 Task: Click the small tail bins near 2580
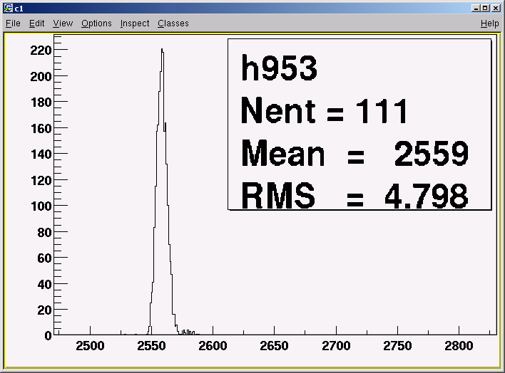tap(188, 332)
